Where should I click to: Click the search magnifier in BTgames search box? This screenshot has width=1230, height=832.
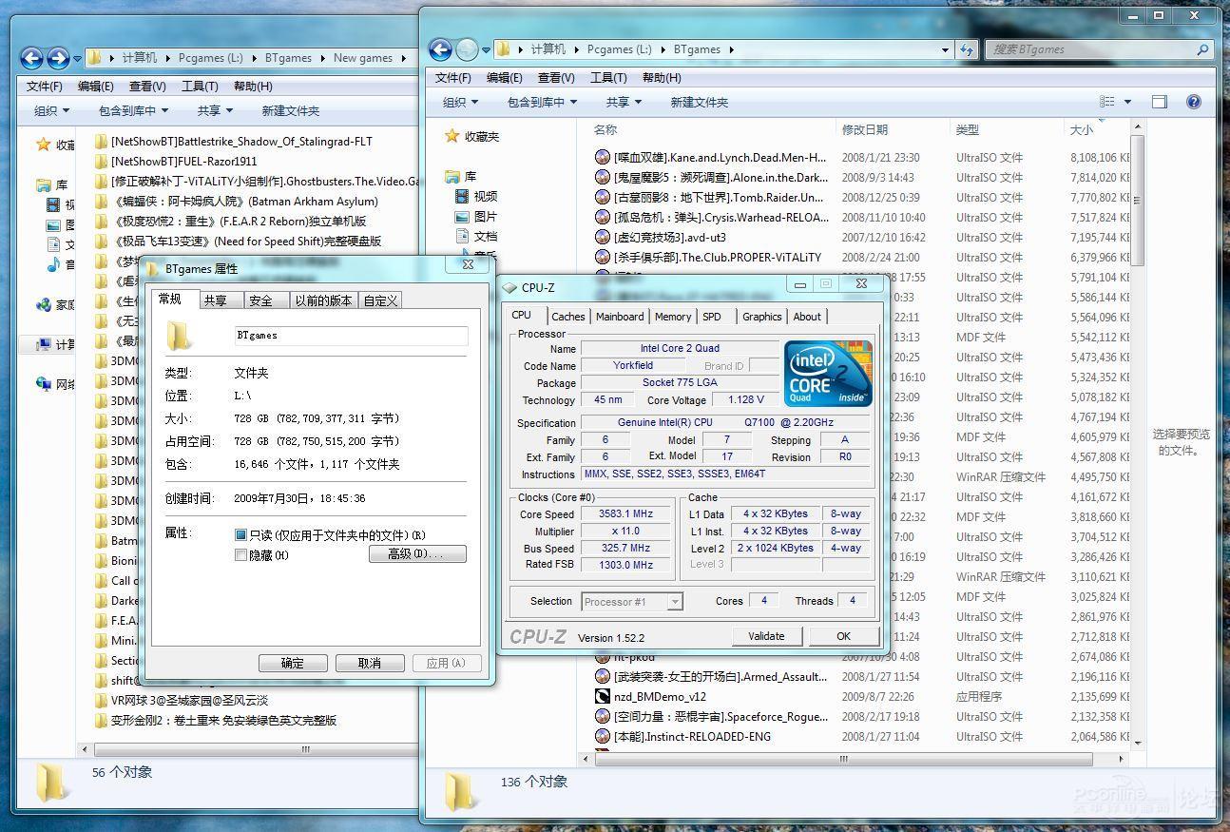[1202, 49]
